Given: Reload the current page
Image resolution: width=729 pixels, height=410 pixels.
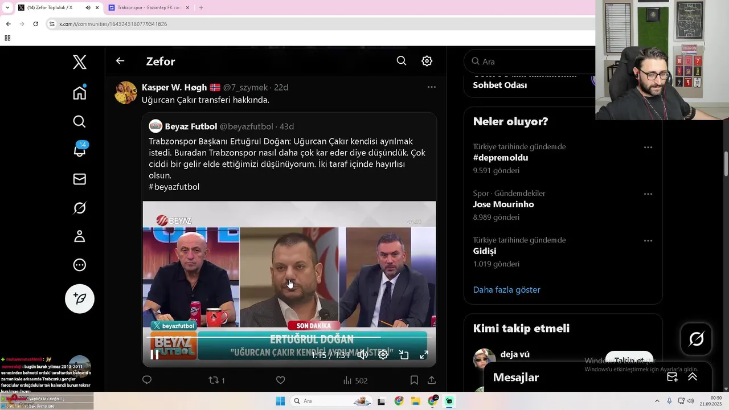Looking at the screenshot, I should 35,24.
